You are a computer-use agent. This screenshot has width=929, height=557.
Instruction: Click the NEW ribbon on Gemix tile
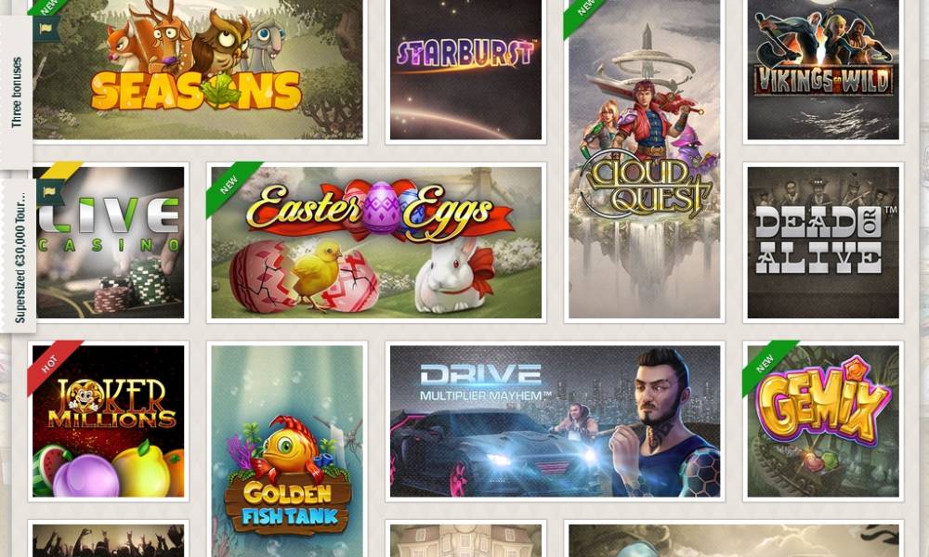pos(766,365)
